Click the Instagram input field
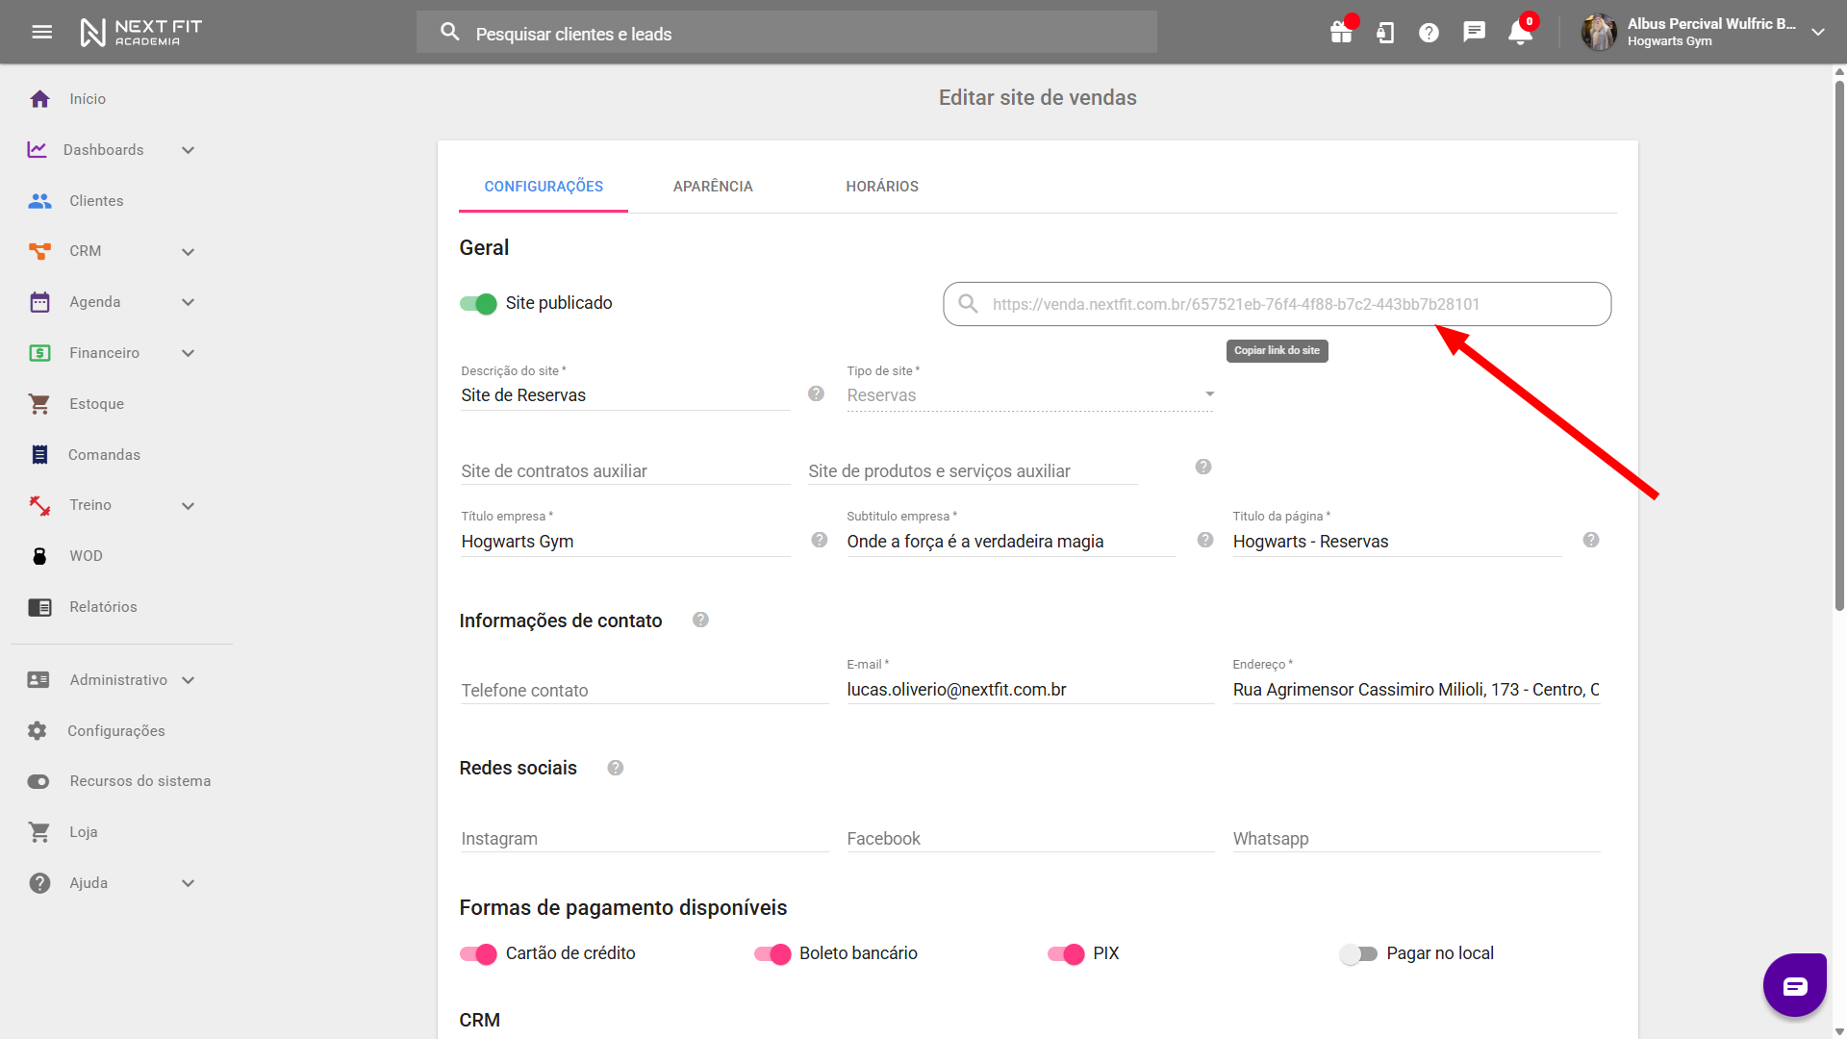1847x1039 pixels. pyautogui.click(x=644, y=839)
